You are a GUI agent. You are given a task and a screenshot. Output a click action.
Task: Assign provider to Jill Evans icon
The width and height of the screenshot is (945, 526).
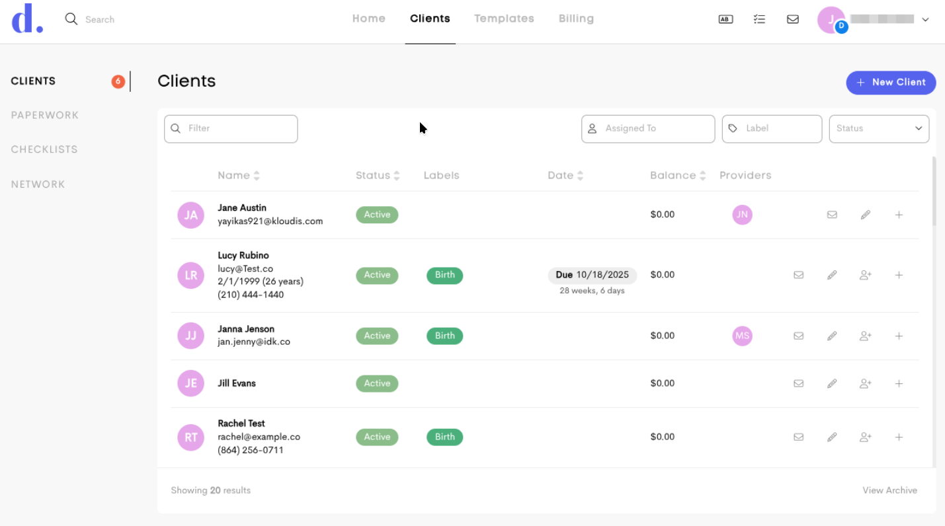pyautogui.click(x=865, y=383)
